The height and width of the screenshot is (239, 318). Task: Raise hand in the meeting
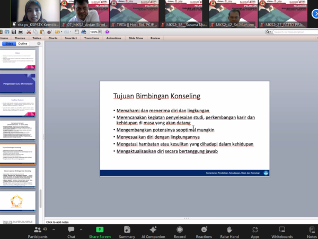click(x=231, y=232)
